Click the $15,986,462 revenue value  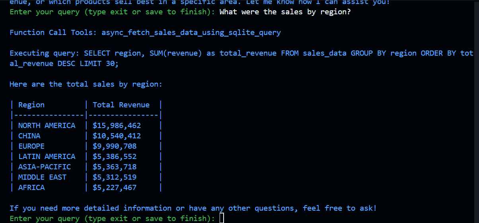coord(117,126)
